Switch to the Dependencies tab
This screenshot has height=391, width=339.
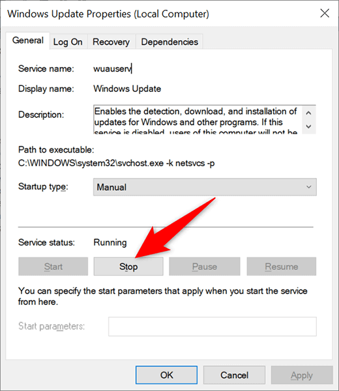click(x=169, y=42)
